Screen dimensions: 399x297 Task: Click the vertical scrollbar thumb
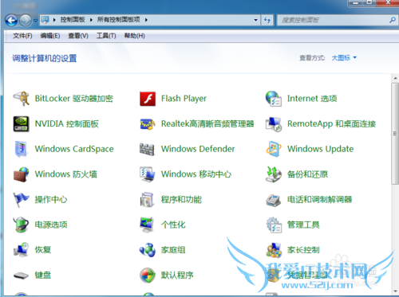pos(395,134)
